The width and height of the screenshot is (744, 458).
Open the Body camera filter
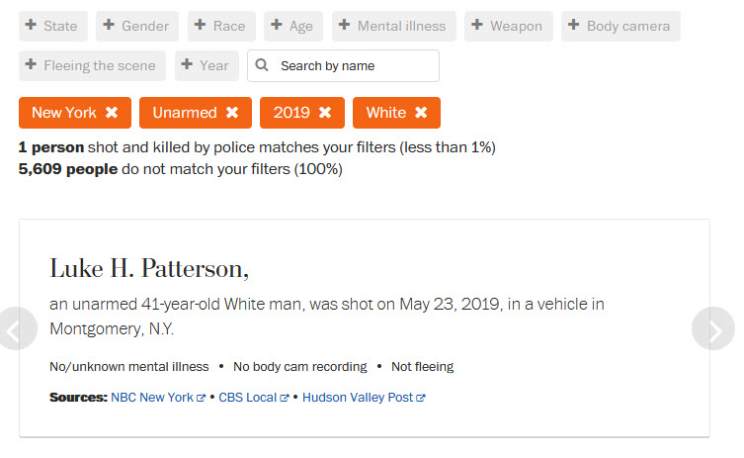pyautogui.click(x=620, y=26)
